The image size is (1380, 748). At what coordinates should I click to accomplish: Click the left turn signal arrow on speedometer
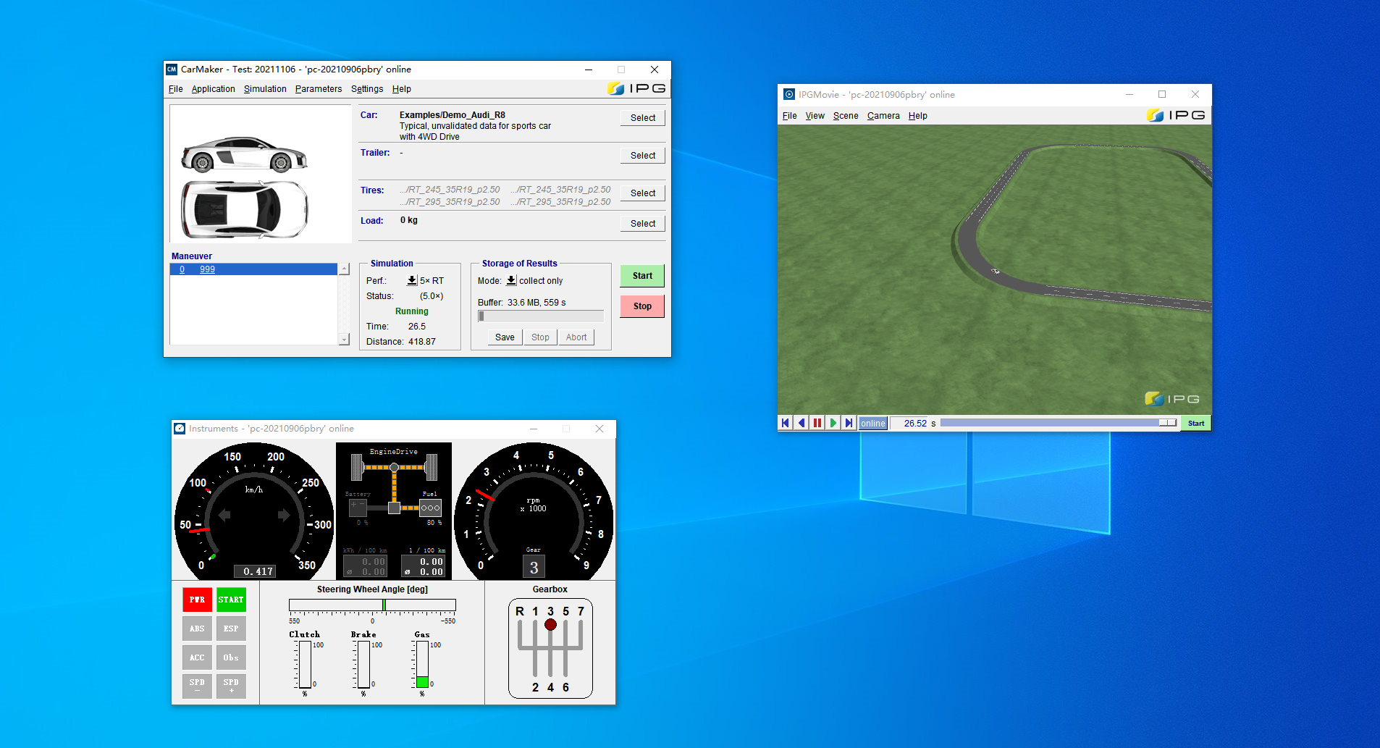[224, 515]
